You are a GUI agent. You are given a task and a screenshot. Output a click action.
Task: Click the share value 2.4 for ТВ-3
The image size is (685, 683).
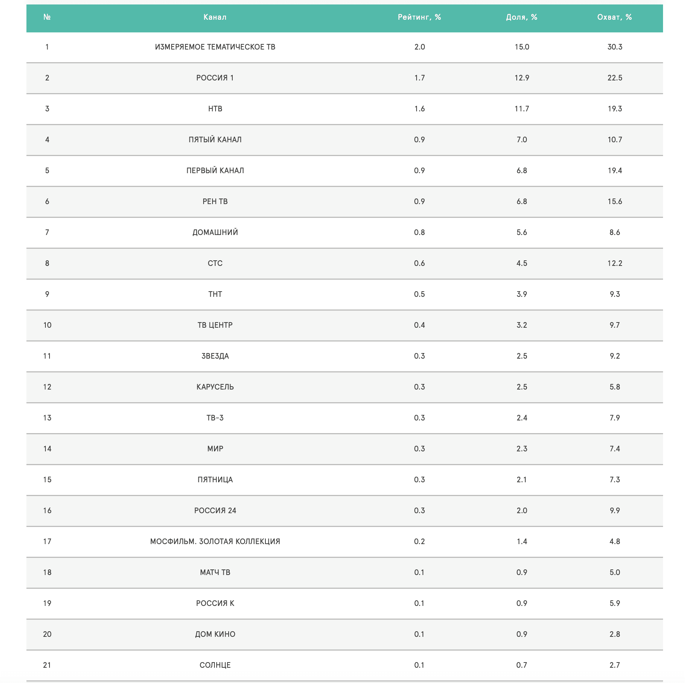point(522,418)
